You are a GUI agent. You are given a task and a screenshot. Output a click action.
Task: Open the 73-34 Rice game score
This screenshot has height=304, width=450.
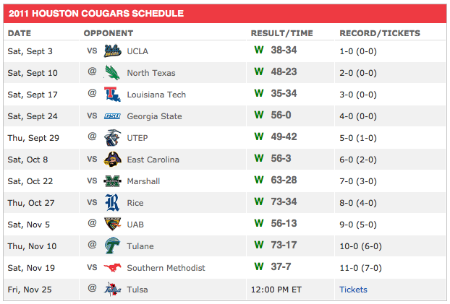pos(284,203)
